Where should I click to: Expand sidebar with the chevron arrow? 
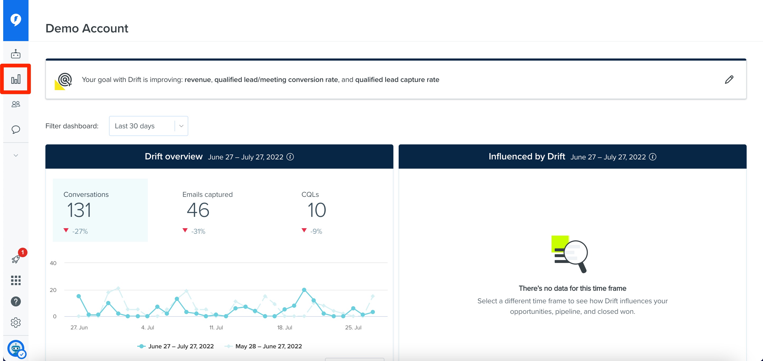(16, 155)
